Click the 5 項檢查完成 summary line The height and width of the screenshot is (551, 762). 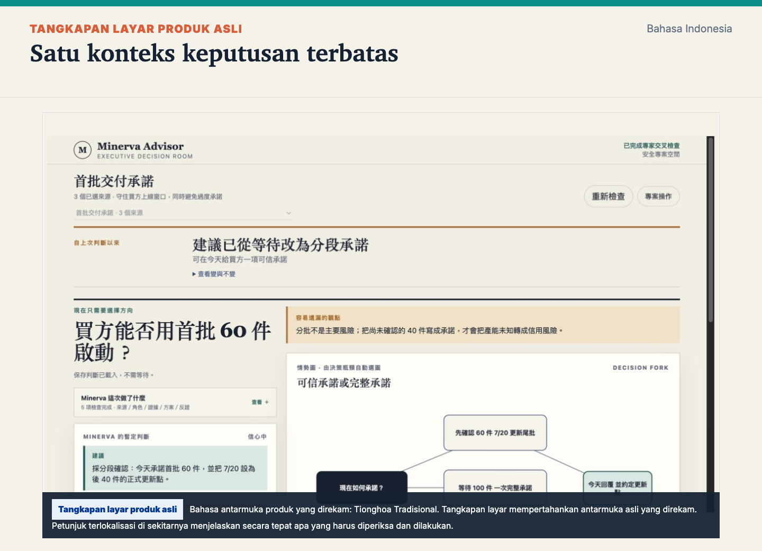tap(135, 407)
